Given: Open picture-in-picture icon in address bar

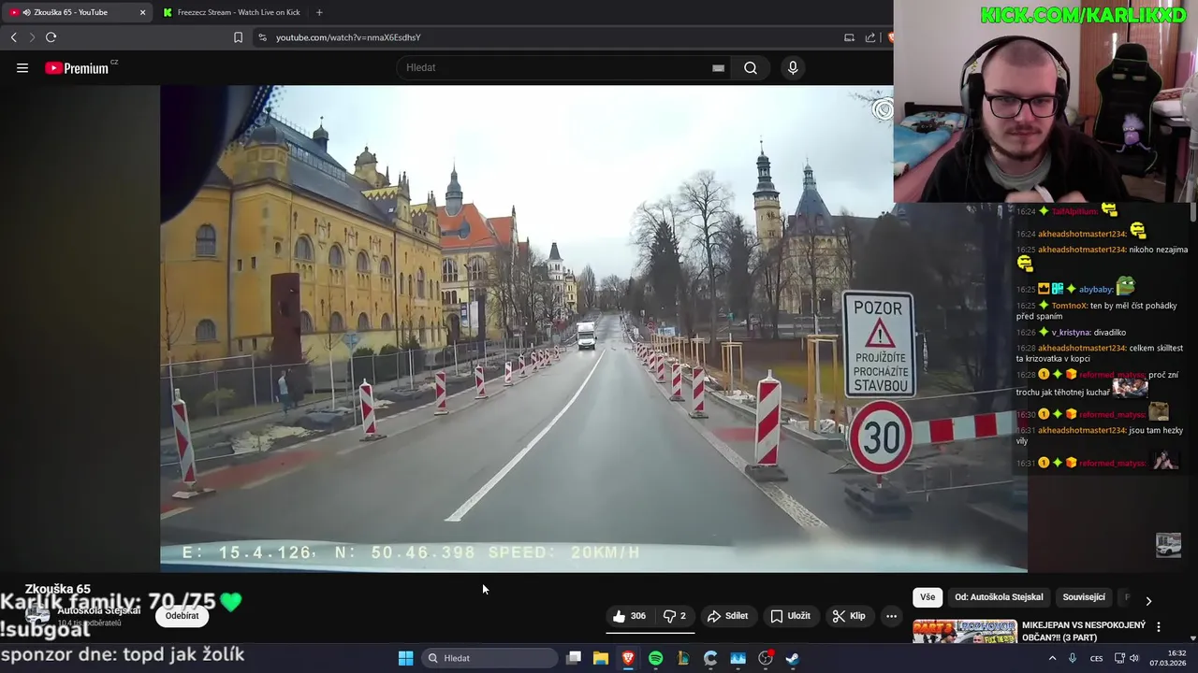Looking at the screenshot, I should click(849, 37).
